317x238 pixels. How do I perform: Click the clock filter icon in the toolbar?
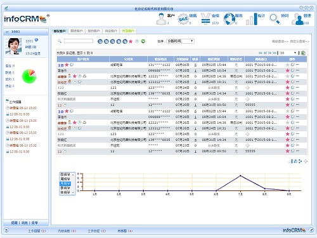137,41
